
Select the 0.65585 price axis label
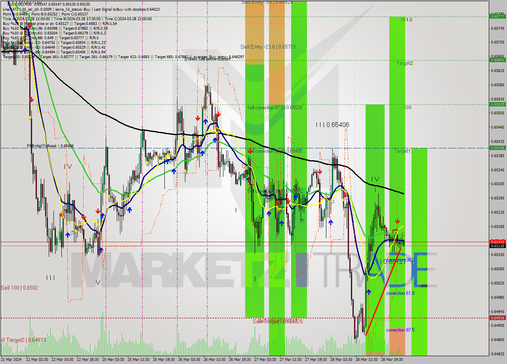[x=497, y=85]
